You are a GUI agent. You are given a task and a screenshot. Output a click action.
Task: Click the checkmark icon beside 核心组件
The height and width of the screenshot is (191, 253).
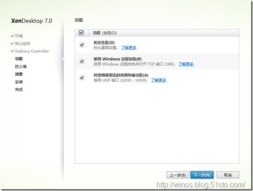coord(12,43)
